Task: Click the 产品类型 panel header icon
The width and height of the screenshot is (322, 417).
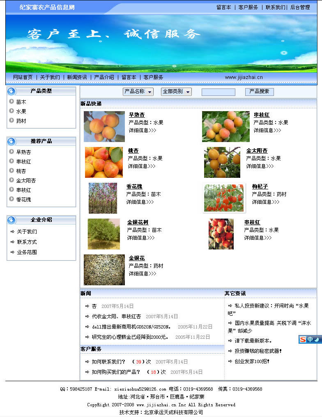Action: [11, 91]
